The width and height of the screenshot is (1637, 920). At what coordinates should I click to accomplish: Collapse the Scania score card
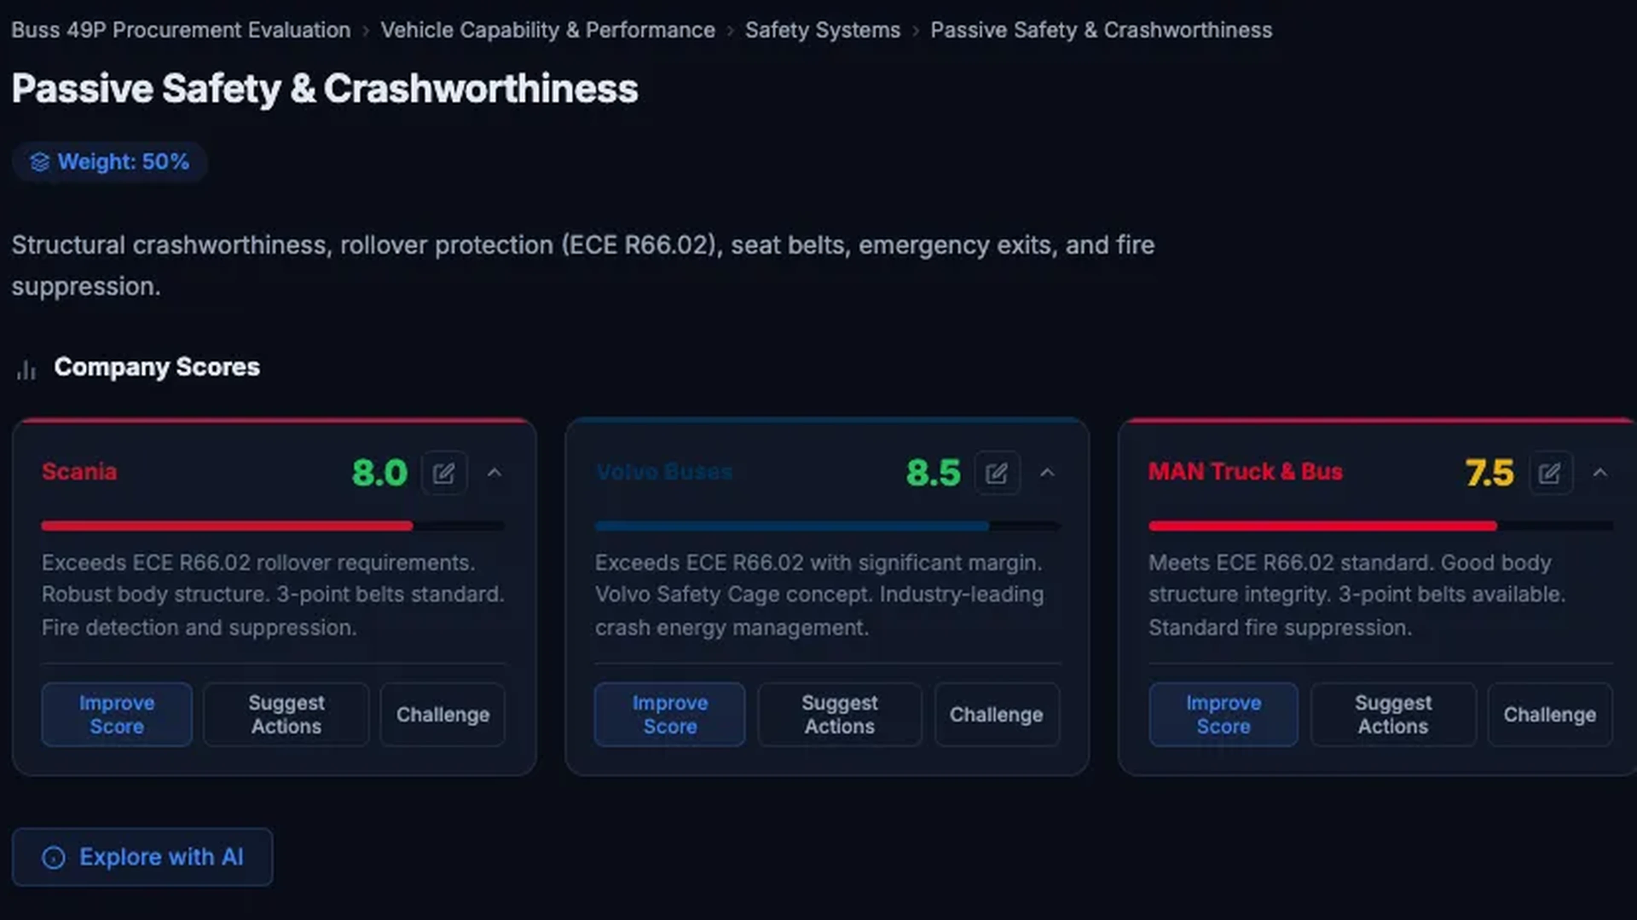click(495, 473)
